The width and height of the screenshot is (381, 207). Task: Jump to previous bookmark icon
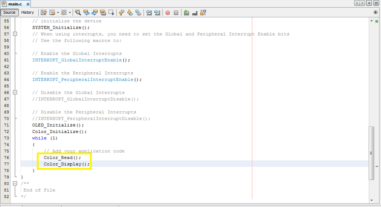click(x=121, y=12)
